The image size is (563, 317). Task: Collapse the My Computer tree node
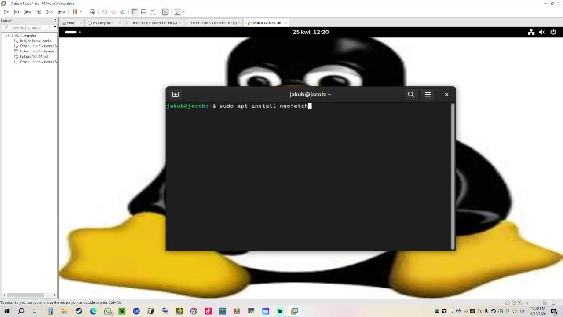(5, 35)
